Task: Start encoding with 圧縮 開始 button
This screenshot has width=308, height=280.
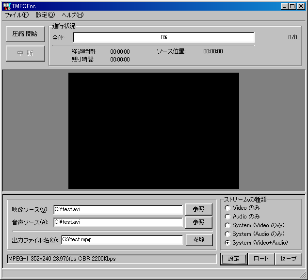Action: (x=25, y=34)
